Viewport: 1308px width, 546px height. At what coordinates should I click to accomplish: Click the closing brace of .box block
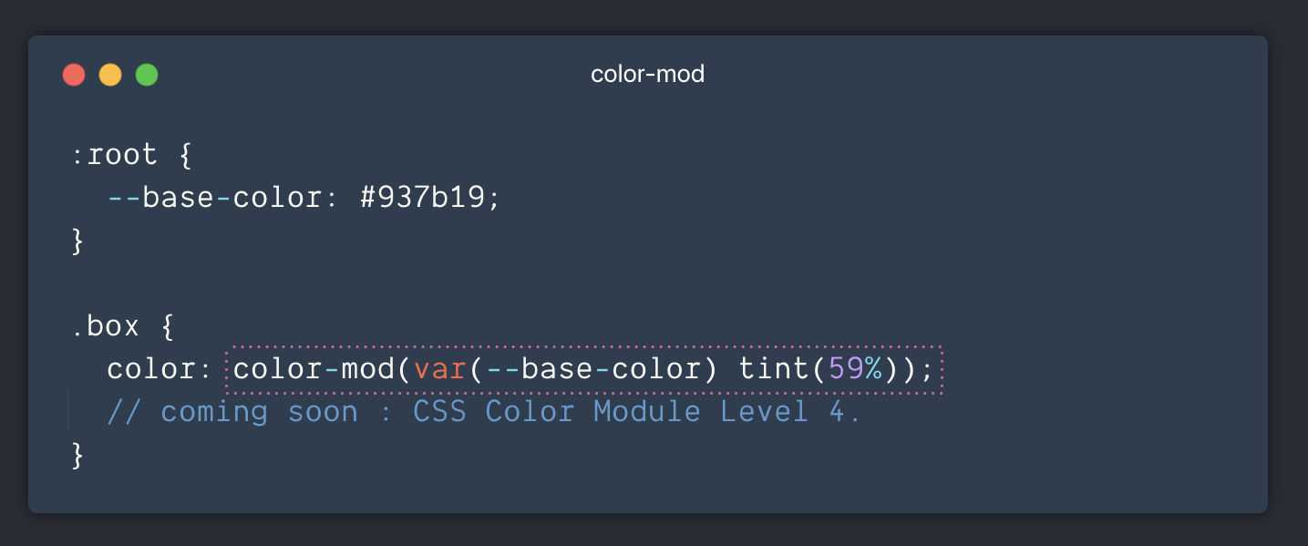tap(77, 455)
